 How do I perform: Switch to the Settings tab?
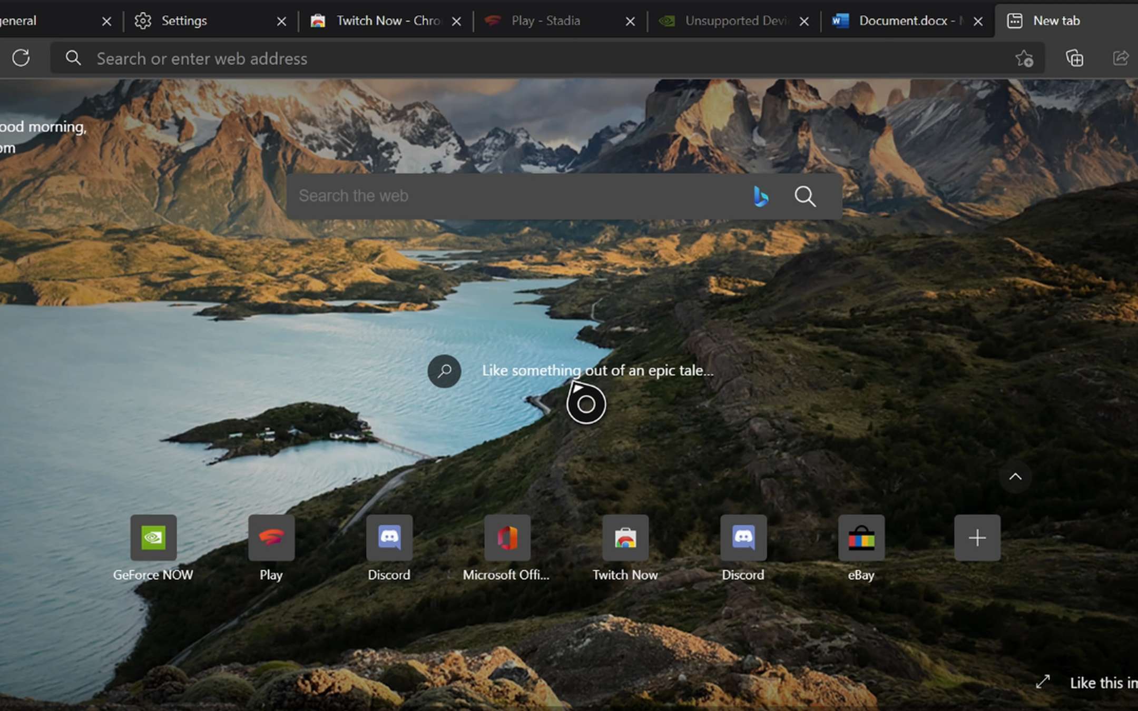pyautogui.click(x=184, y=21)
